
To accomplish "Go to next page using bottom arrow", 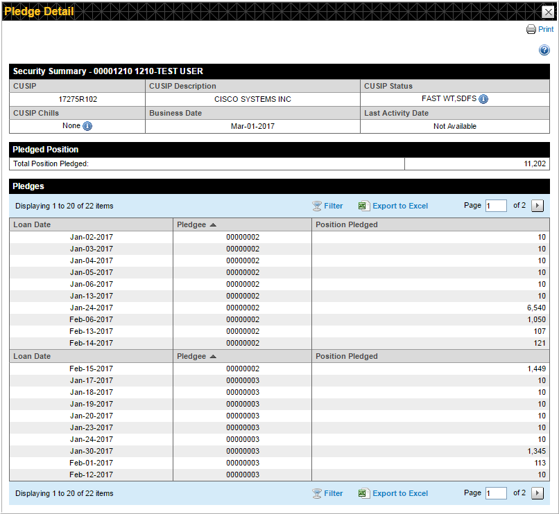I will (537, 493).
